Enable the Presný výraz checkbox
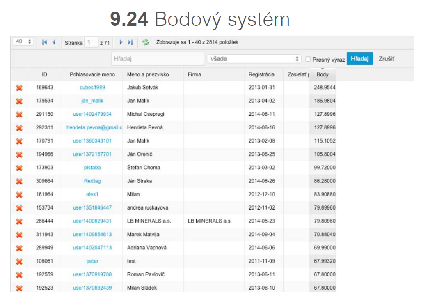The image size is (421, 304). (308, 60)
